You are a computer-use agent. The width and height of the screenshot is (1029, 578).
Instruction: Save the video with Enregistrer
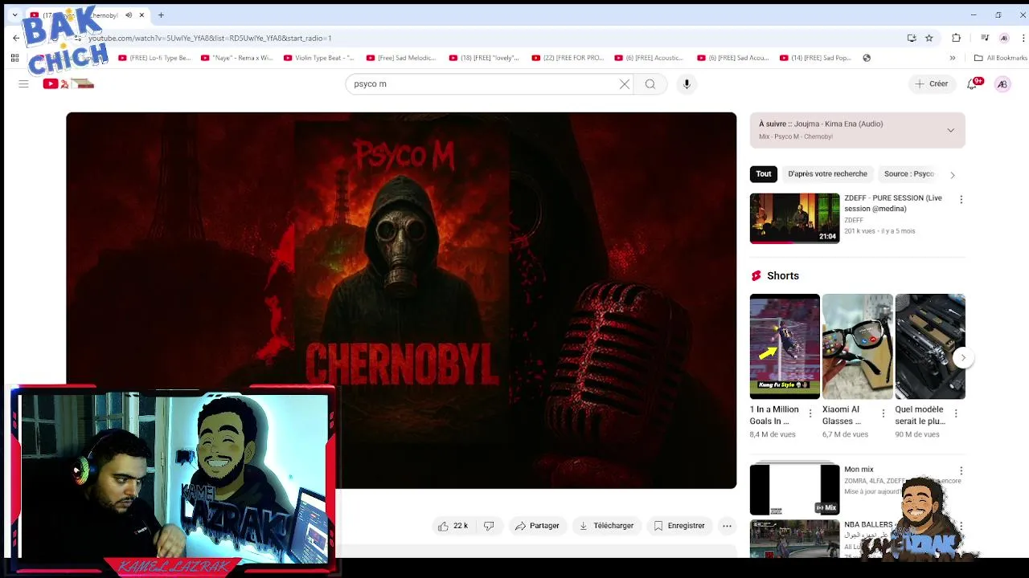tap(679, 526)
